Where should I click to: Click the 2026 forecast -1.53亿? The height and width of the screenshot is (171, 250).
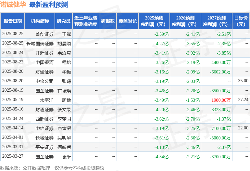point(193,100)
